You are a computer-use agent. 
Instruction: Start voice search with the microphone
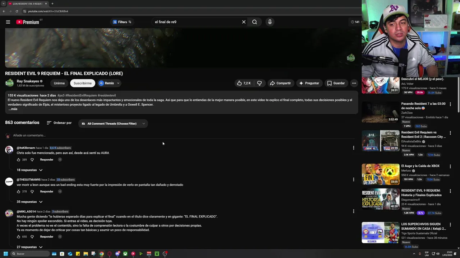270,22
